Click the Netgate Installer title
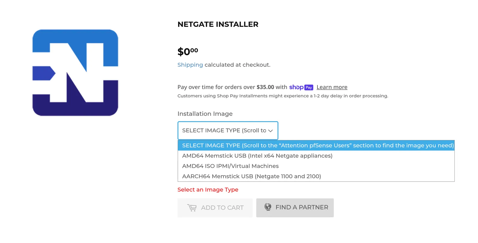The height and width of the screenshot is (243, 478). tap(218, 24)
